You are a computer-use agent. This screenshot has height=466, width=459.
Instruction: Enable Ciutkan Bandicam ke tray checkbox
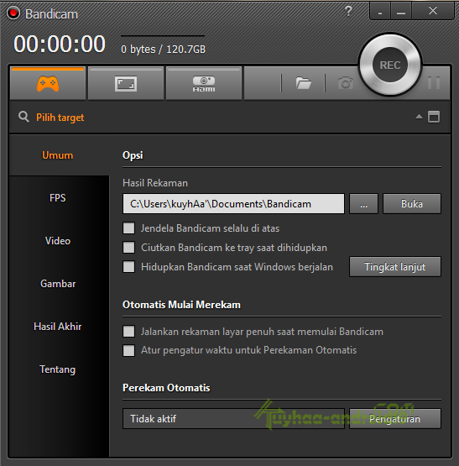(x=128, y=247)
